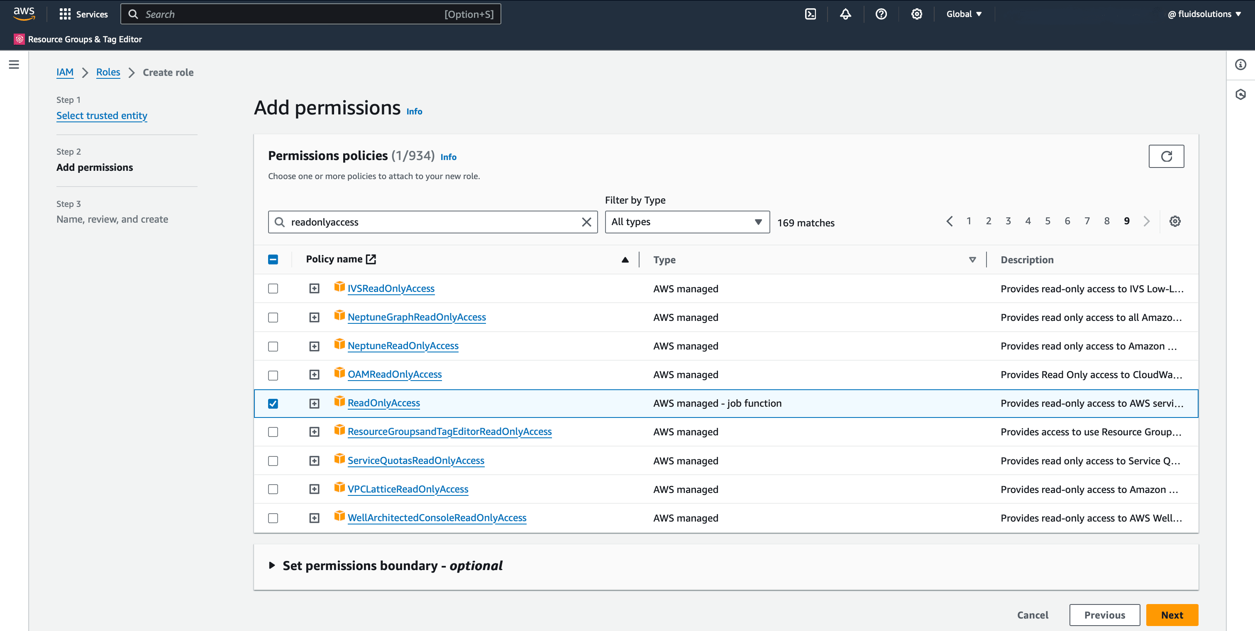Open the Policy name external link icon
This screenshot has width=1255, height=631.
click(x=371, y=259)
